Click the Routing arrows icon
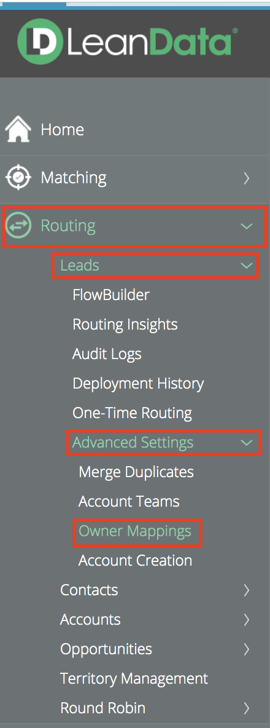This screenshot has width=270, height=728. point(18,226)
